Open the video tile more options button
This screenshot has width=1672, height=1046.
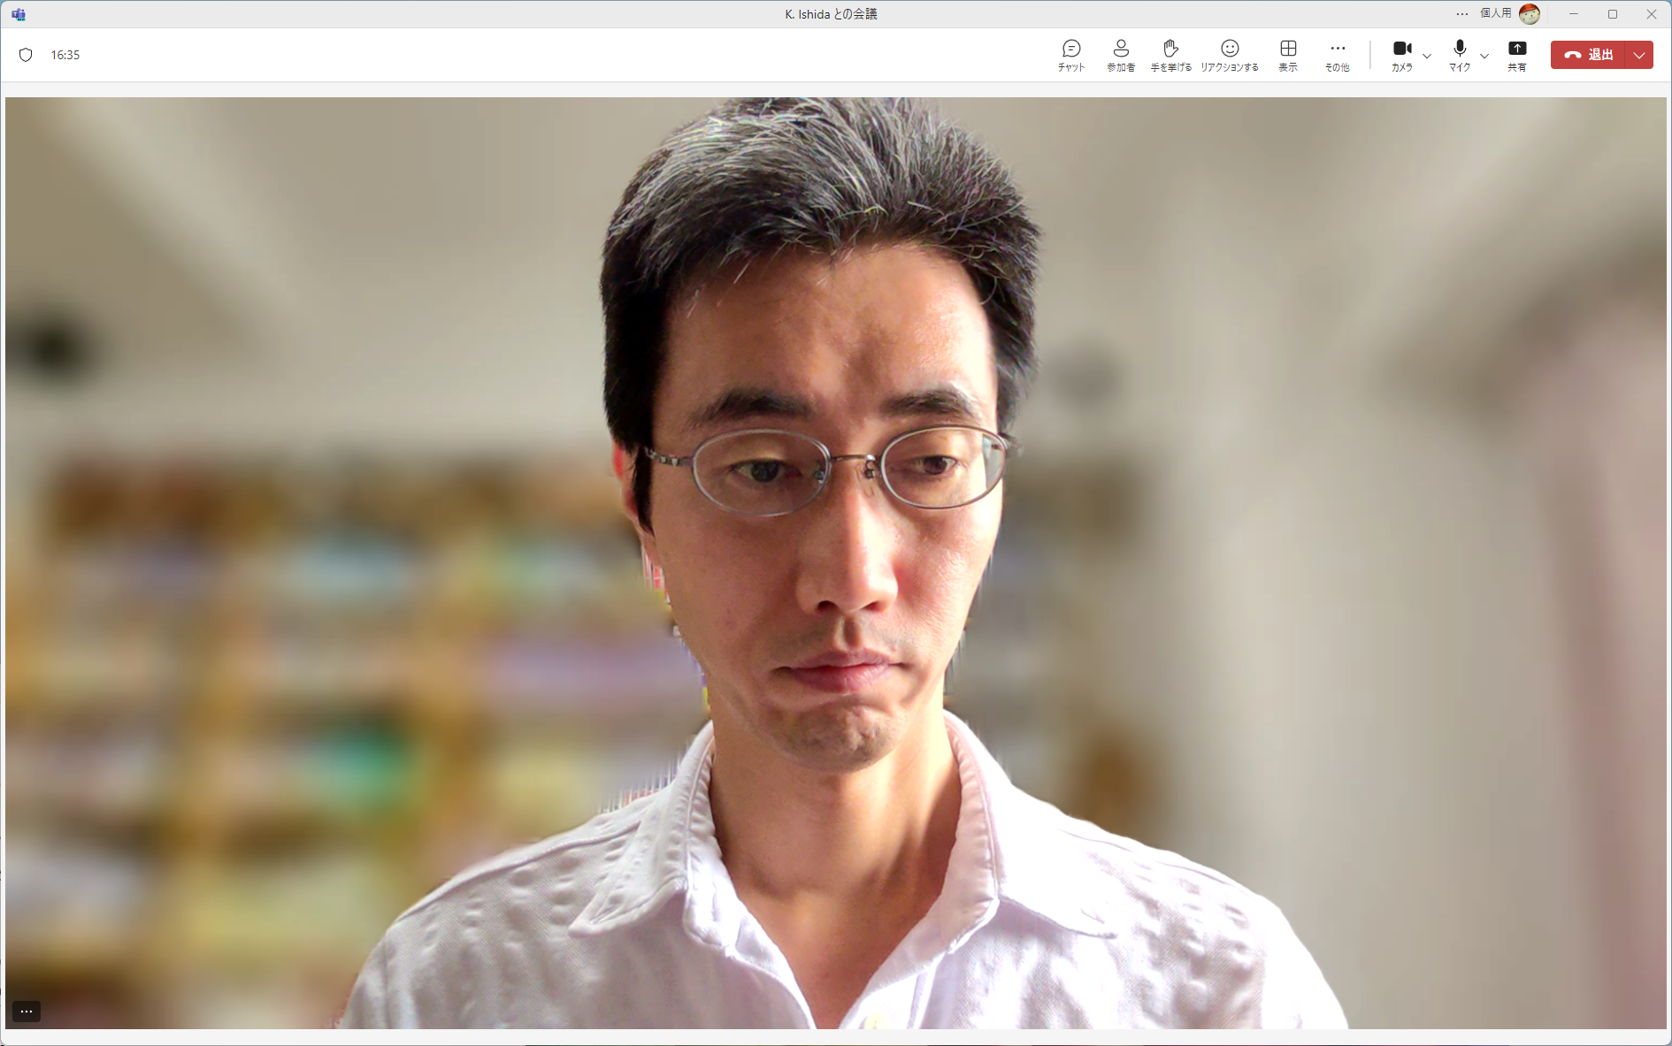27,1011
